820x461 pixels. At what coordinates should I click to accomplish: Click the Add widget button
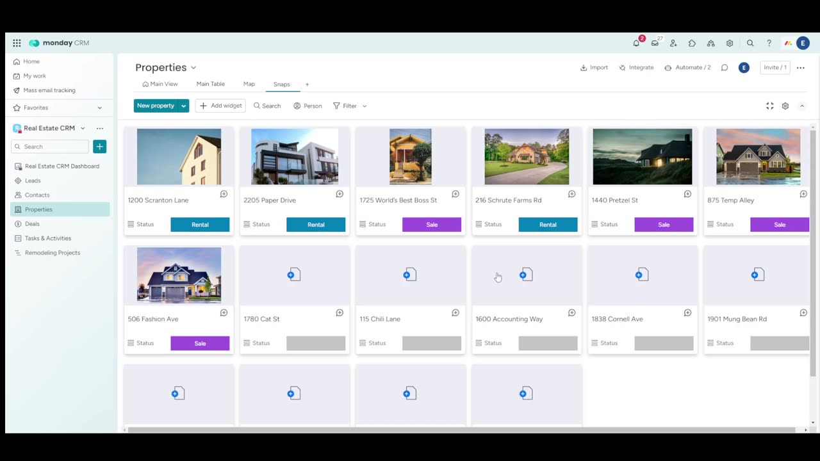(x=220, y=106)
